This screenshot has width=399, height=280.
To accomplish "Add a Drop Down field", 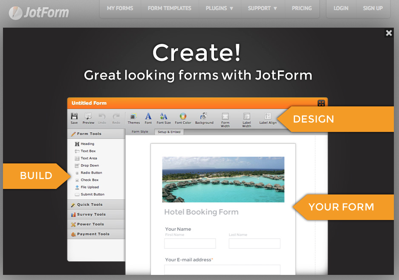I will [x=87, y=166].
